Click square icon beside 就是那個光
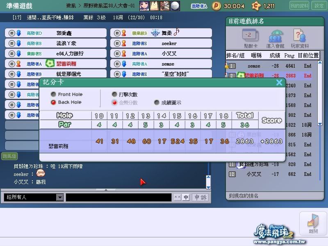 (12, 74)
